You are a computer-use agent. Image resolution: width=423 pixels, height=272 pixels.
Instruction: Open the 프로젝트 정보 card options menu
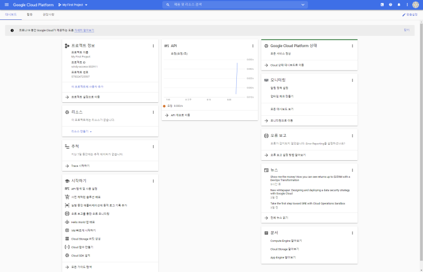(153, 46)
